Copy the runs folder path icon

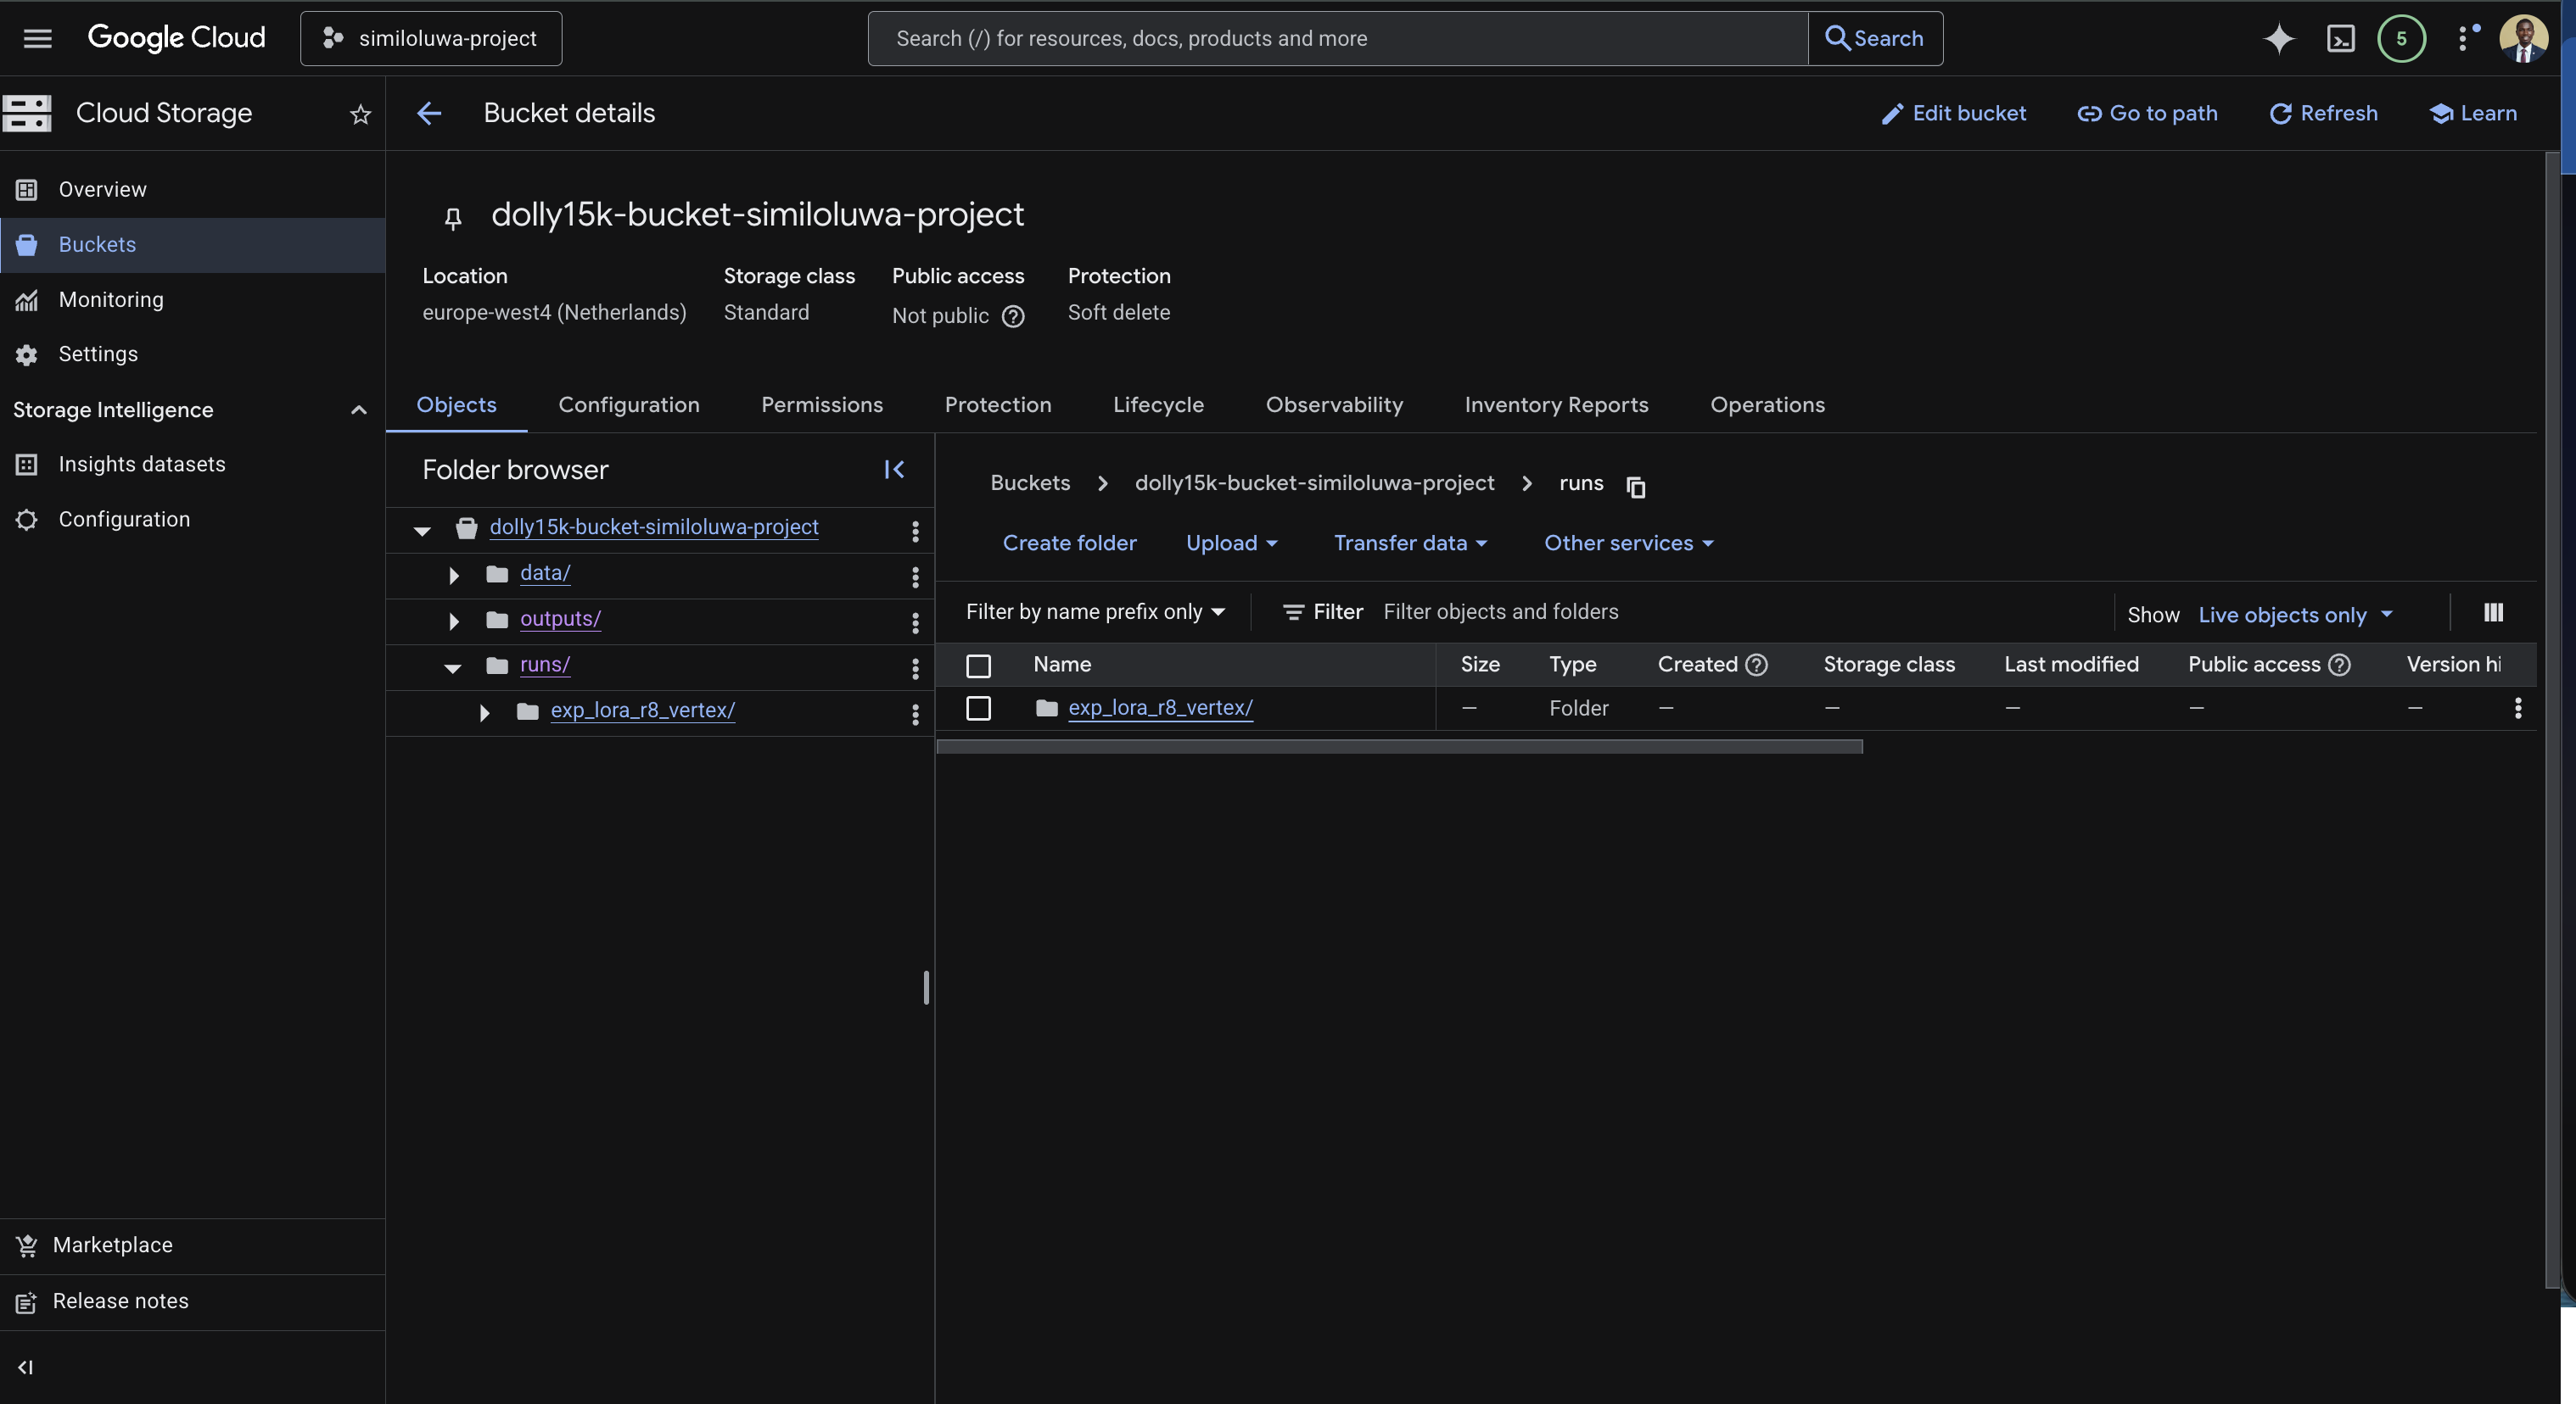1636,487
